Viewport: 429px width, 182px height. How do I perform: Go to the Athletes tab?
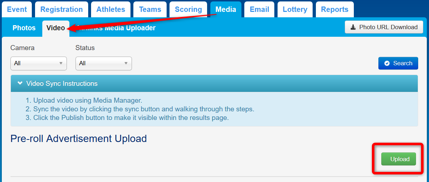coord(111,10)
